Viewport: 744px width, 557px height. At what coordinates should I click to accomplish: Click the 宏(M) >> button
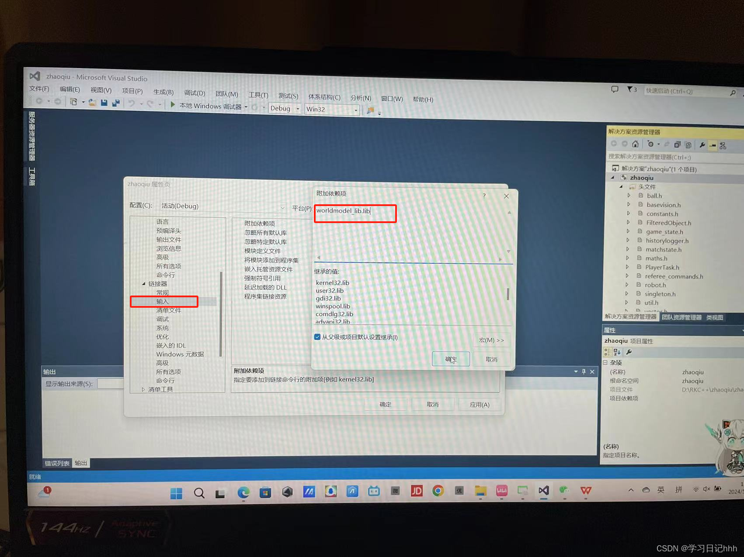tap(491, 340)
